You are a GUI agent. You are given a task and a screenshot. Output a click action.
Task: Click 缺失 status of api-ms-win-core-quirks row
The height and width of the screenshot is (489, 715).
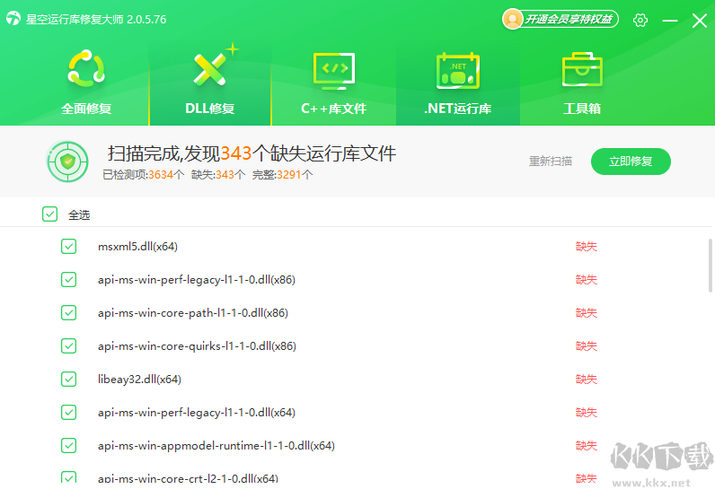[x=587, y=346]
